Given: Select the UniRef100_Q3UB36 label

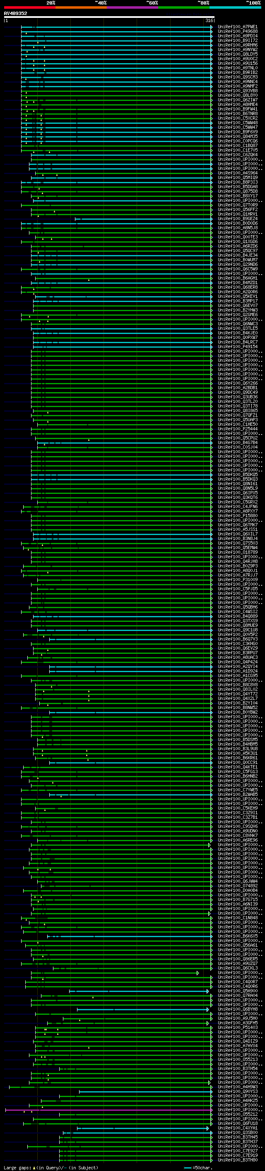Looking at the screenshot, I should (237, 397).
